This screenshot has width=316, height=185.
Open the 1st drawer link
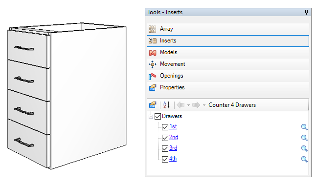tap(173, 127)
